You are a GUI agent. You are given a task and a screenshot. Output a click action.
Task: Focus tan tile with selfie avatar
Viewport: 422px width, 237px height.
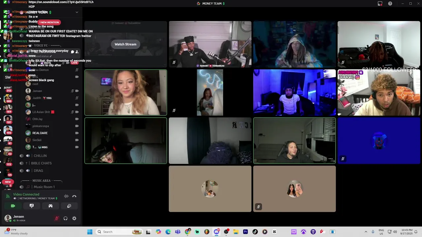click(294, 189)
